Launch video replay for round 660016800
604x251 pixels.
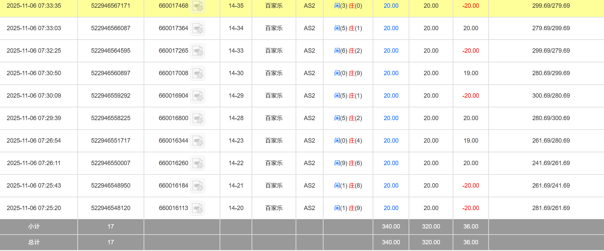pos(197,118)
